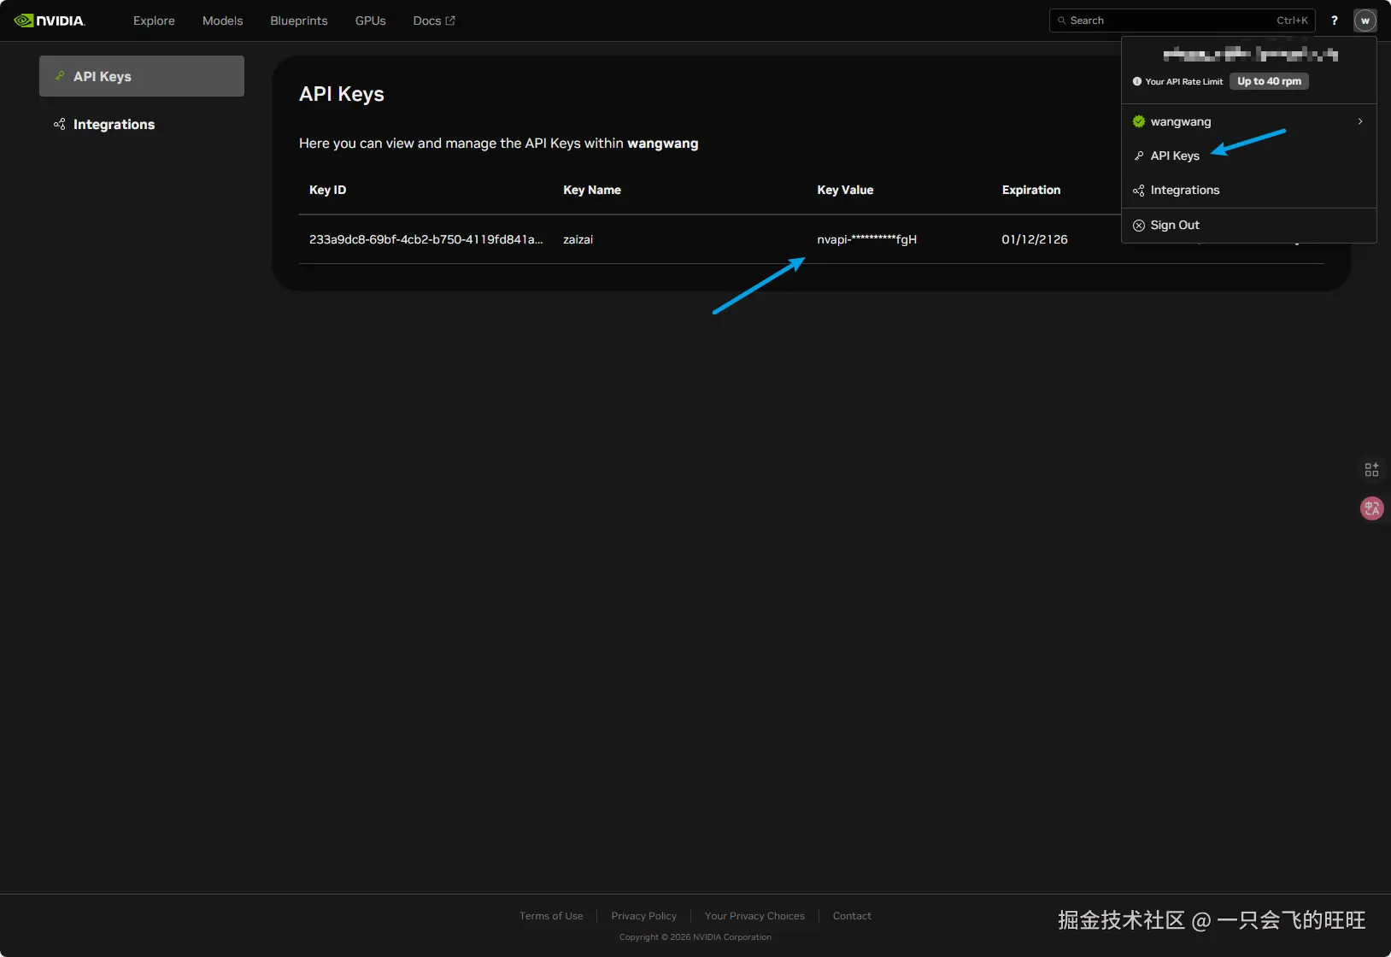Screen dimensions: 1391x957
Task: Choose API Keys in the account dropdown menu
Action: click(1249, 156)
